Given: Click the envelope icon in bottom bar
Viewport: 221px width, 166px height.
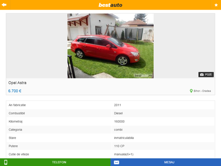Looking at the screenshot, I should pyautogui.click(x=116, y=162).
